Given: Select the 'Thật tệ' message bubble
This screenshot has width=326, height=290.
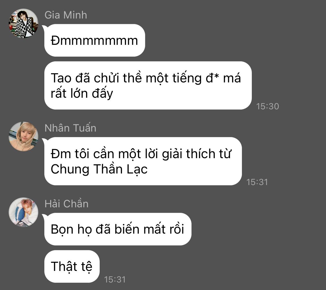Looking at the screenshot, I should (x=72, y=266).
